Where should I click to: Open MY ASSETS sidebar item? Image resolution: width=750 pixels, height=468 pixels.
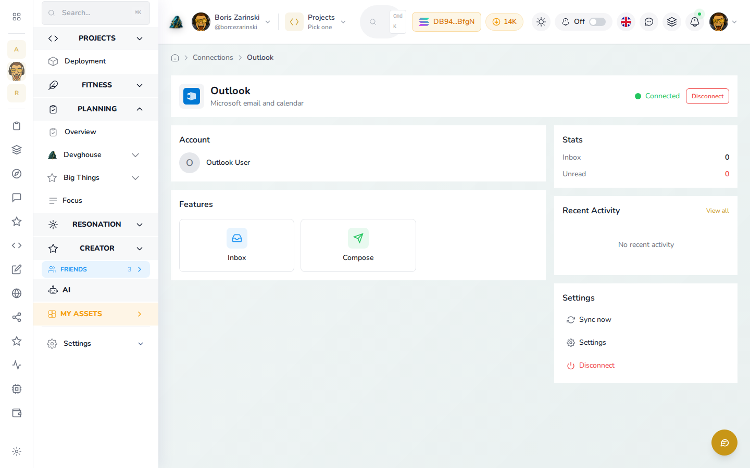point(96,314)
